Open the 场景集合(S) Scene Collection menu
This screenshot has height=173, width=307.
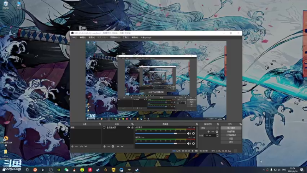115,37
